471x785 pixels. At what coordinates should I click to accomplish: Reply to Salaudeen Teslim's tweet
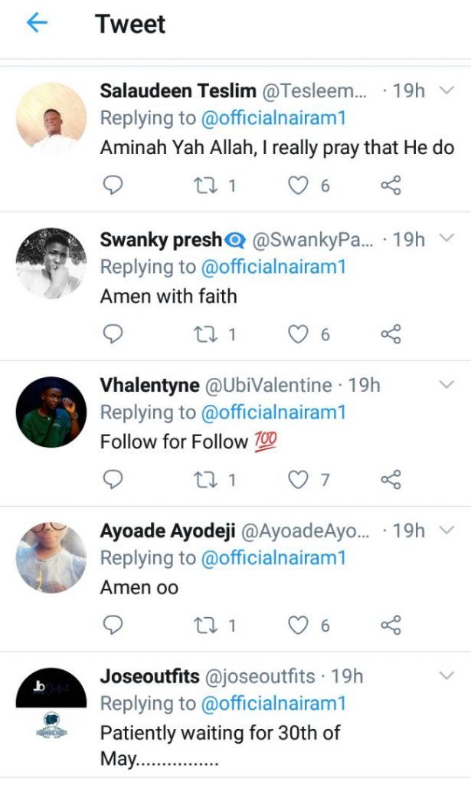click(113, 185)
